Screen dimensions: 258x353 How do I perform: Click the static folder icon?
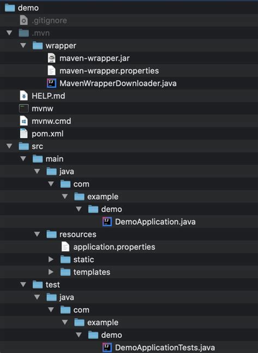coord(65,260)
